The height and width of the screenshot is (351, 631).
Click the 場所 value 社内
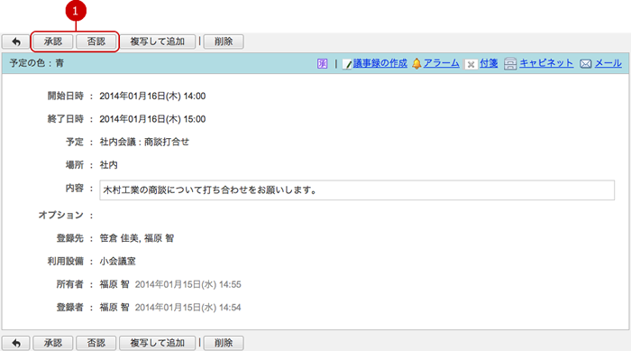109,165
